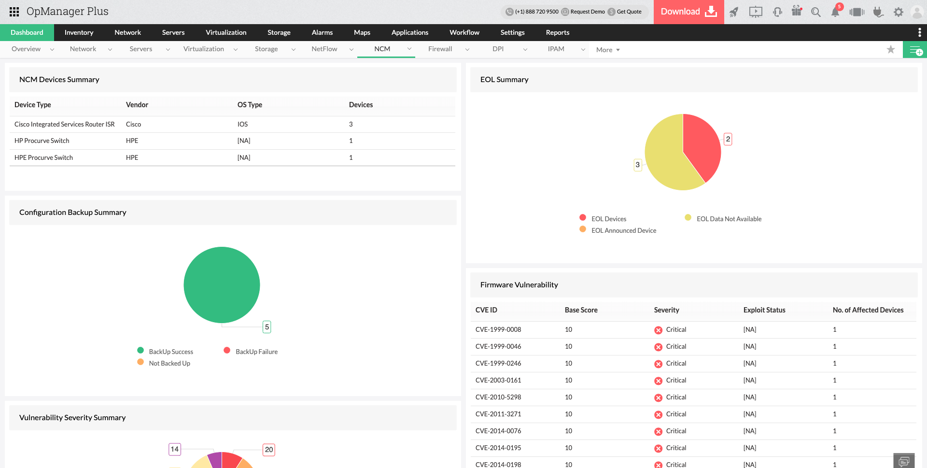
Task: Click Critical icon for CVE-1999-0008
Action: [658, 330]
